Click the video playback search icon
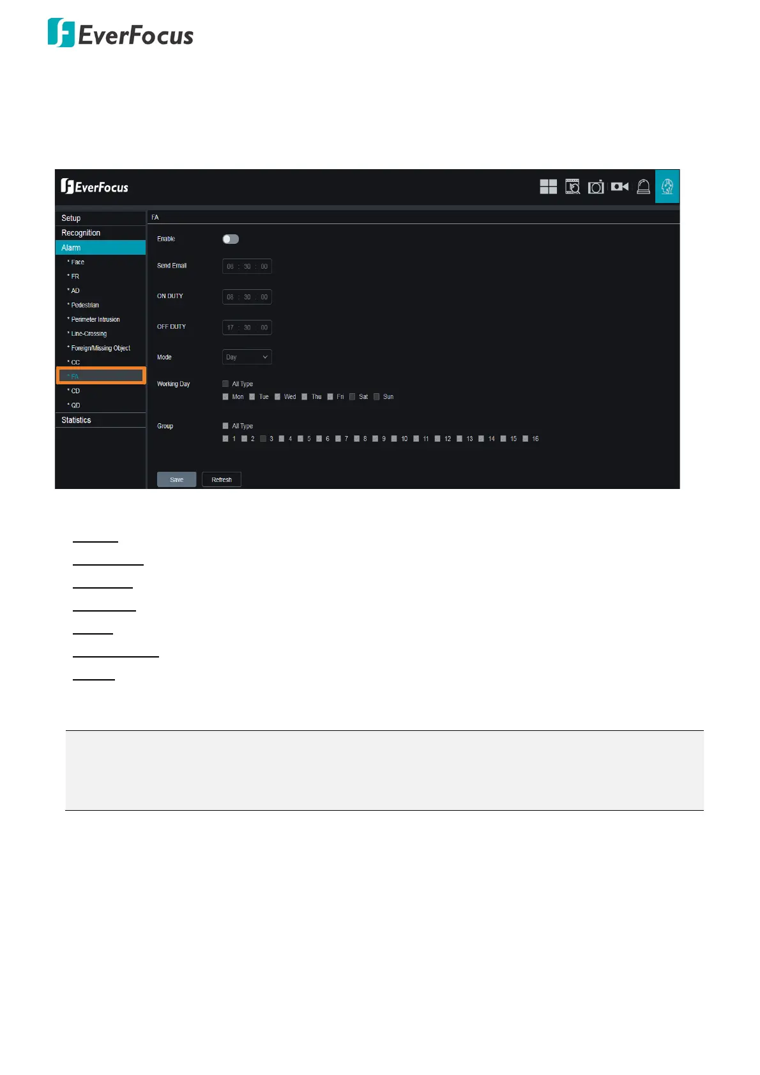 572,186
